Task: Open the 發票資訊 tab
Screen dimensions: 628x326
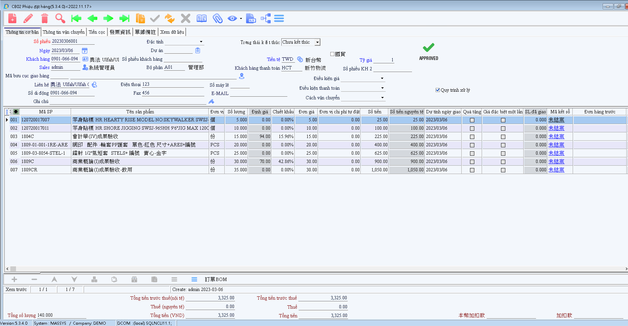Action: point(120,32)
